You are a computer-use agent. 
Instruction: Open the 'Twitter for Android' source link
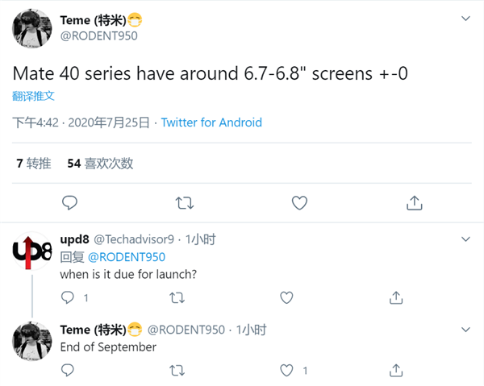pyautogui.click(x=211, y=122)
